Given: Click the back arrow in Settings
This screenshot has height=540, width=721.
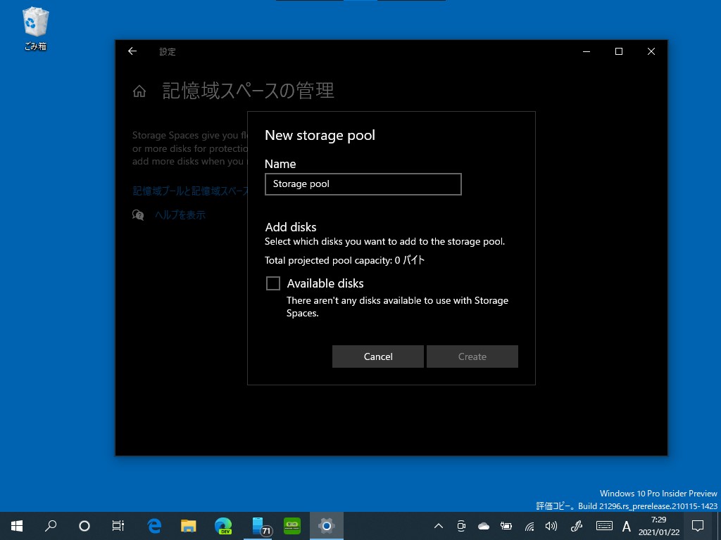Looking at the screenshot, I should pyautogui.click(x=132, y=51).
